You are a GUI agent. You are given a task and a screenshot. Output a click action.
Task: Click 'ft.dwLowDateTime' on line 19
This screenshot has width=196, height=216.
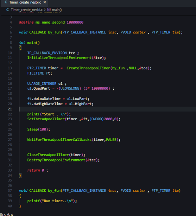click(x=44, y=99)
